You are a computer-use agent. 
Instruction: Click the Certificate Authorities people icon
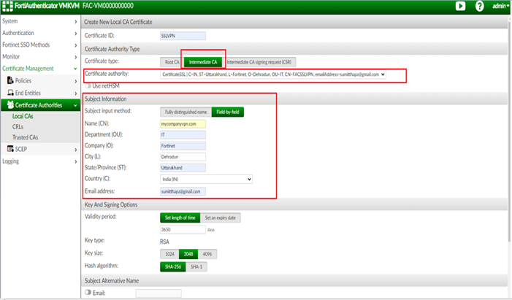(10, 105)
